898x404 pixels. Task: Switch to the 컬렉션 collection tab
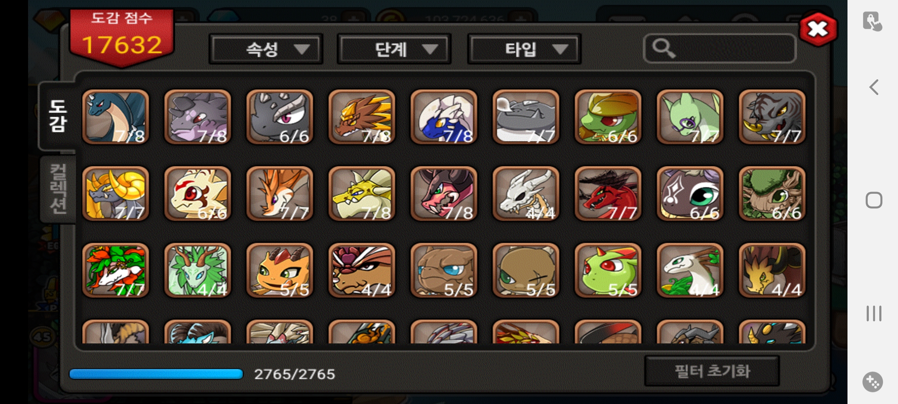[58, 189]
